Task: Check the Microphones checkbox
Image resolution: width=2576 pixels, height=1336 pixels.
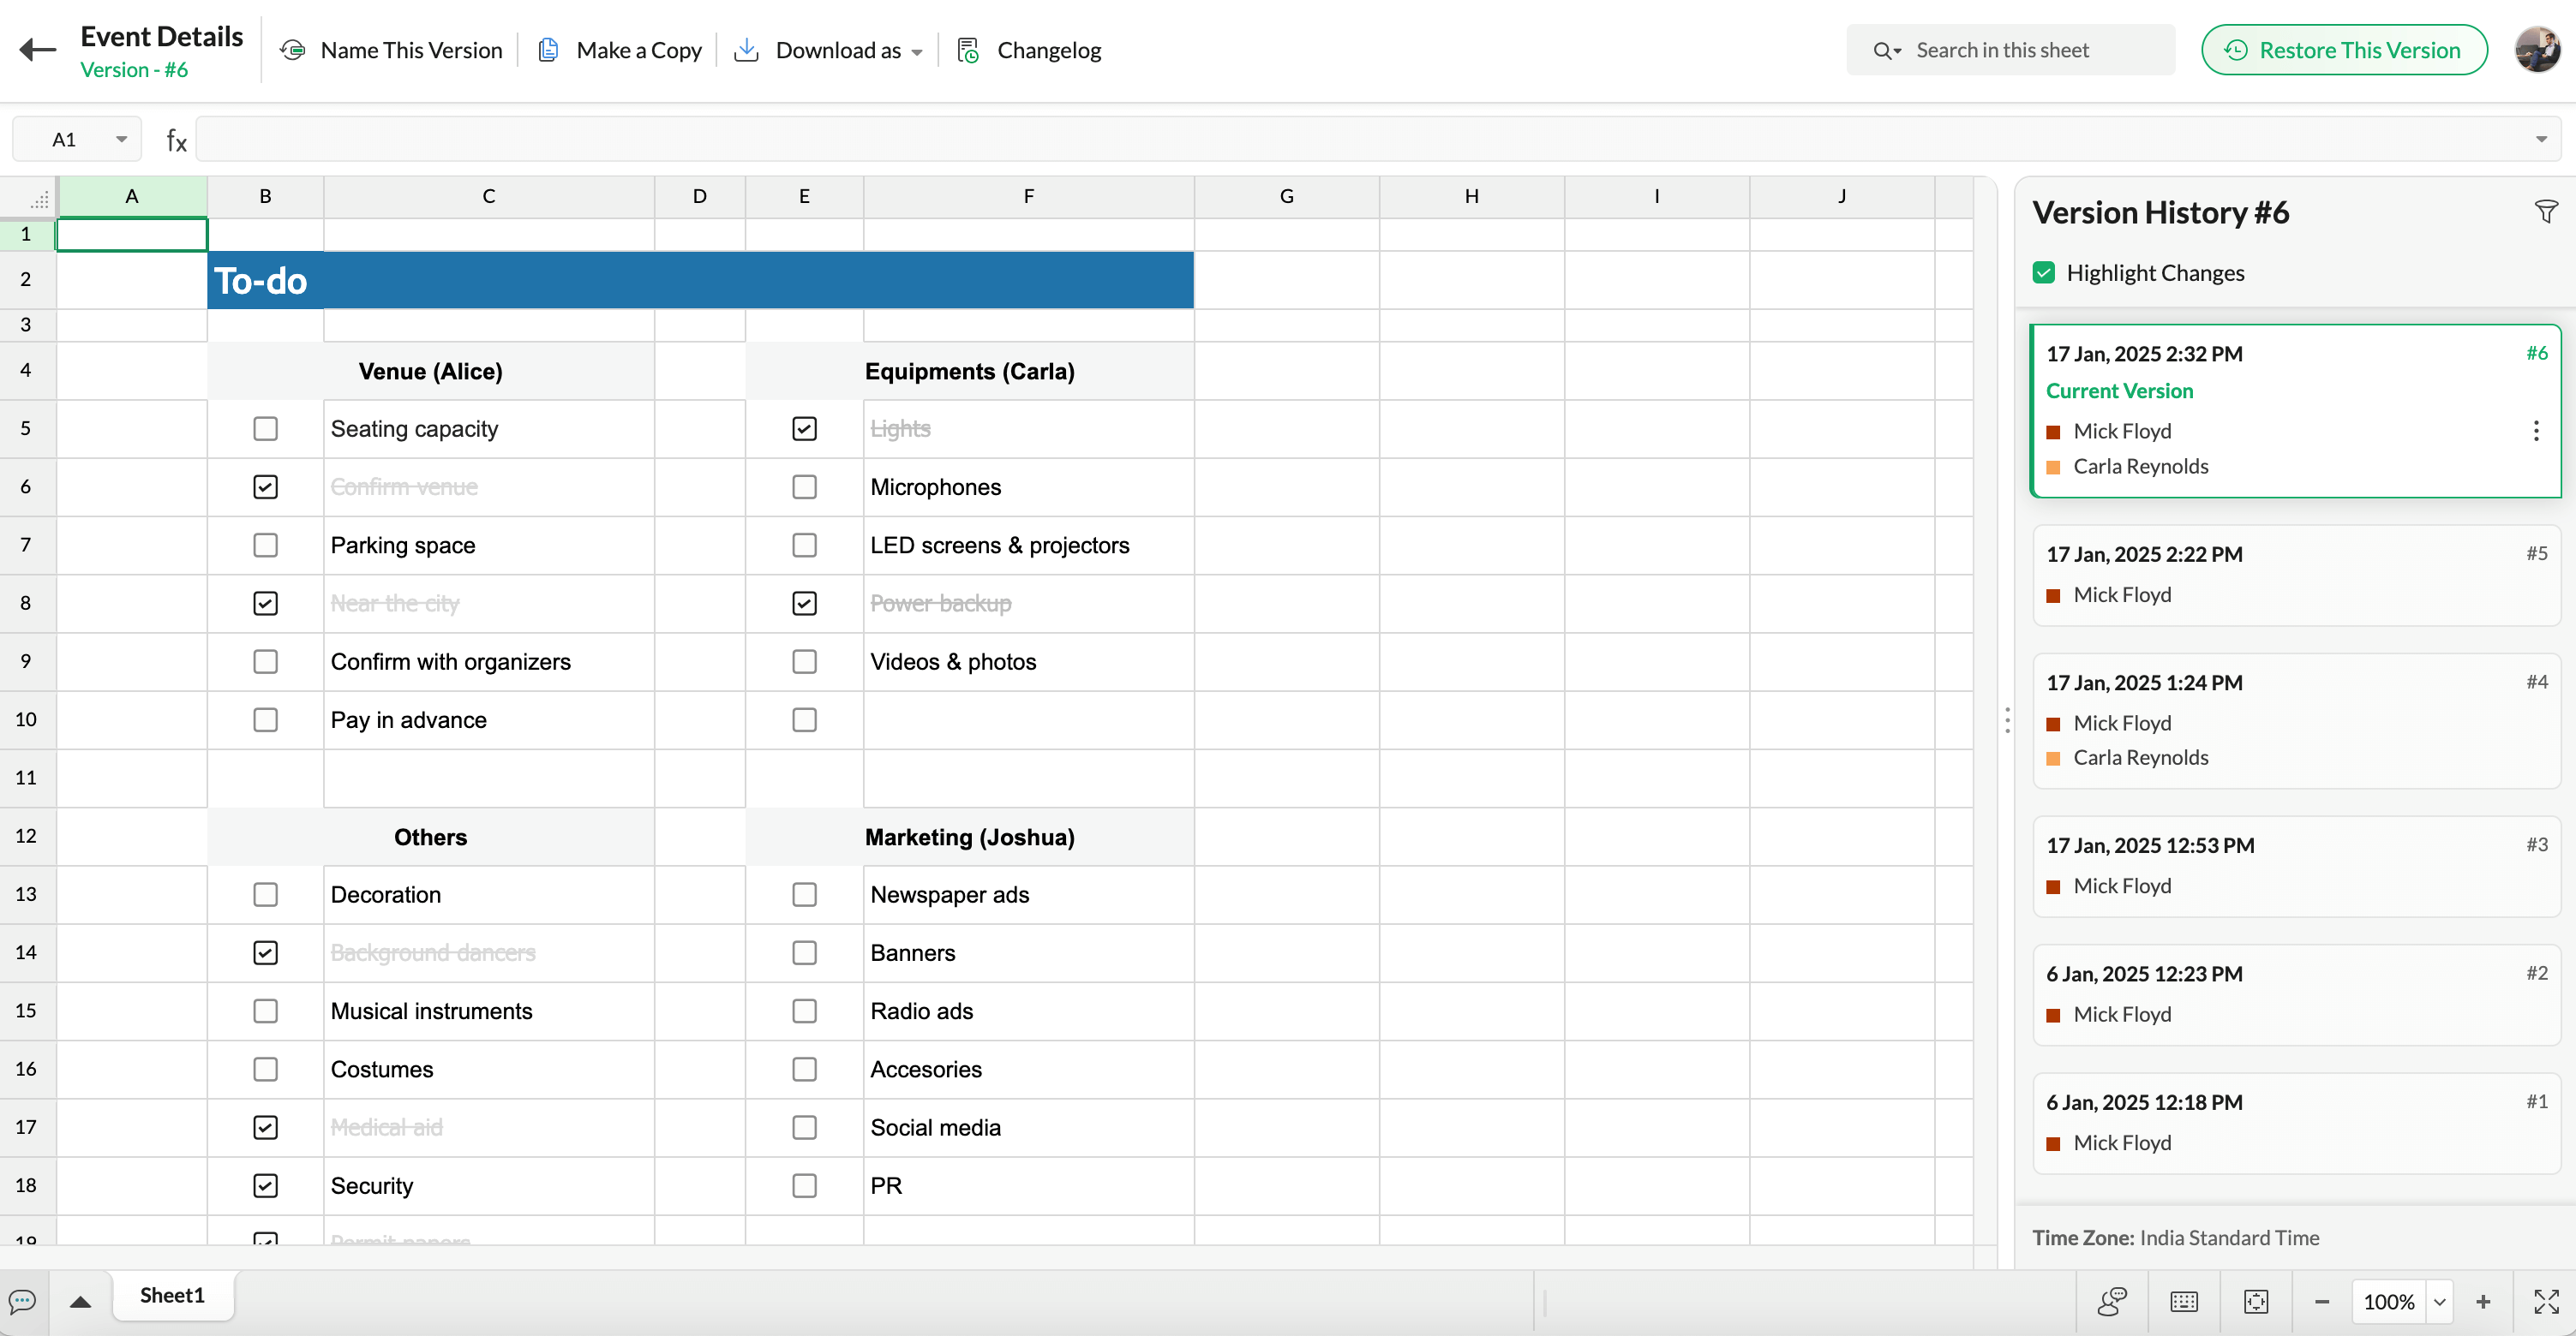Action: 804,486
